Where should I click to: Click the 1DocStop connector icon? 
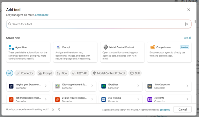(x=104, y=86)
